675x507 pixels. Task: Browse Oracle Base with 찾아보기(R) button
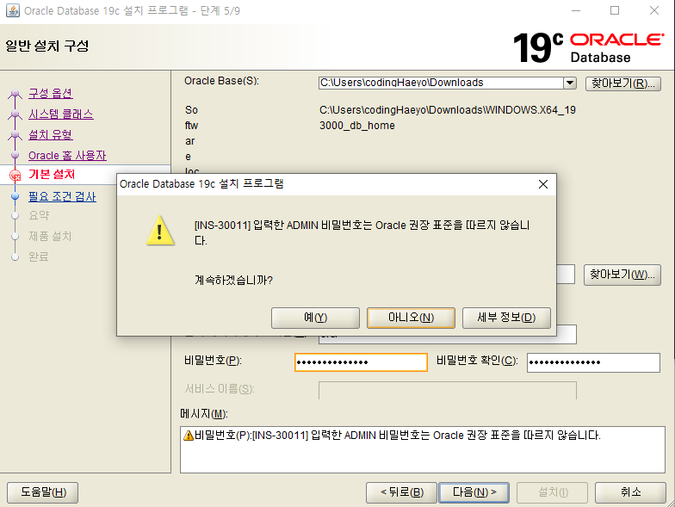click(623, 83)
